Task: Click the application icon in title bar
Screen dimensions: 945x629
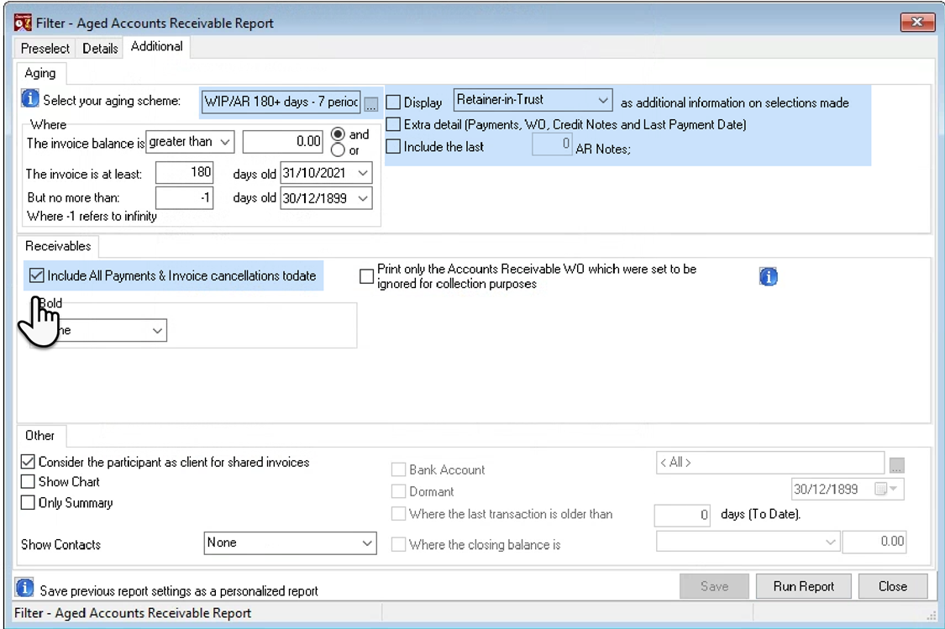Action: click(x=23, y=23)
